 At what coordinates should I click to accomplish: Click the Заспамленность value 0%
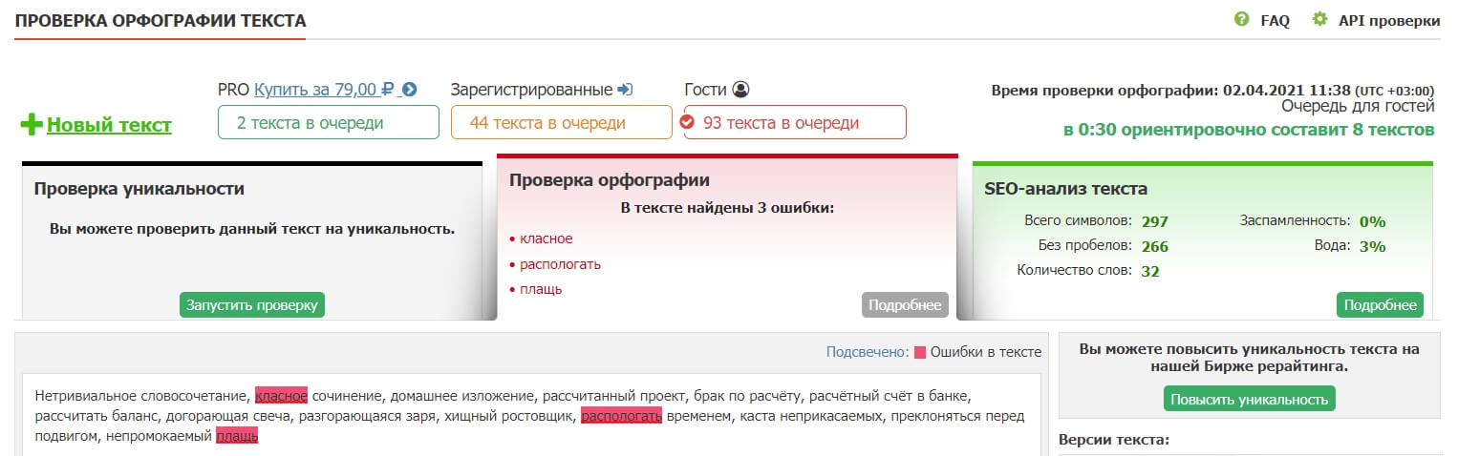pos(1373,221)
